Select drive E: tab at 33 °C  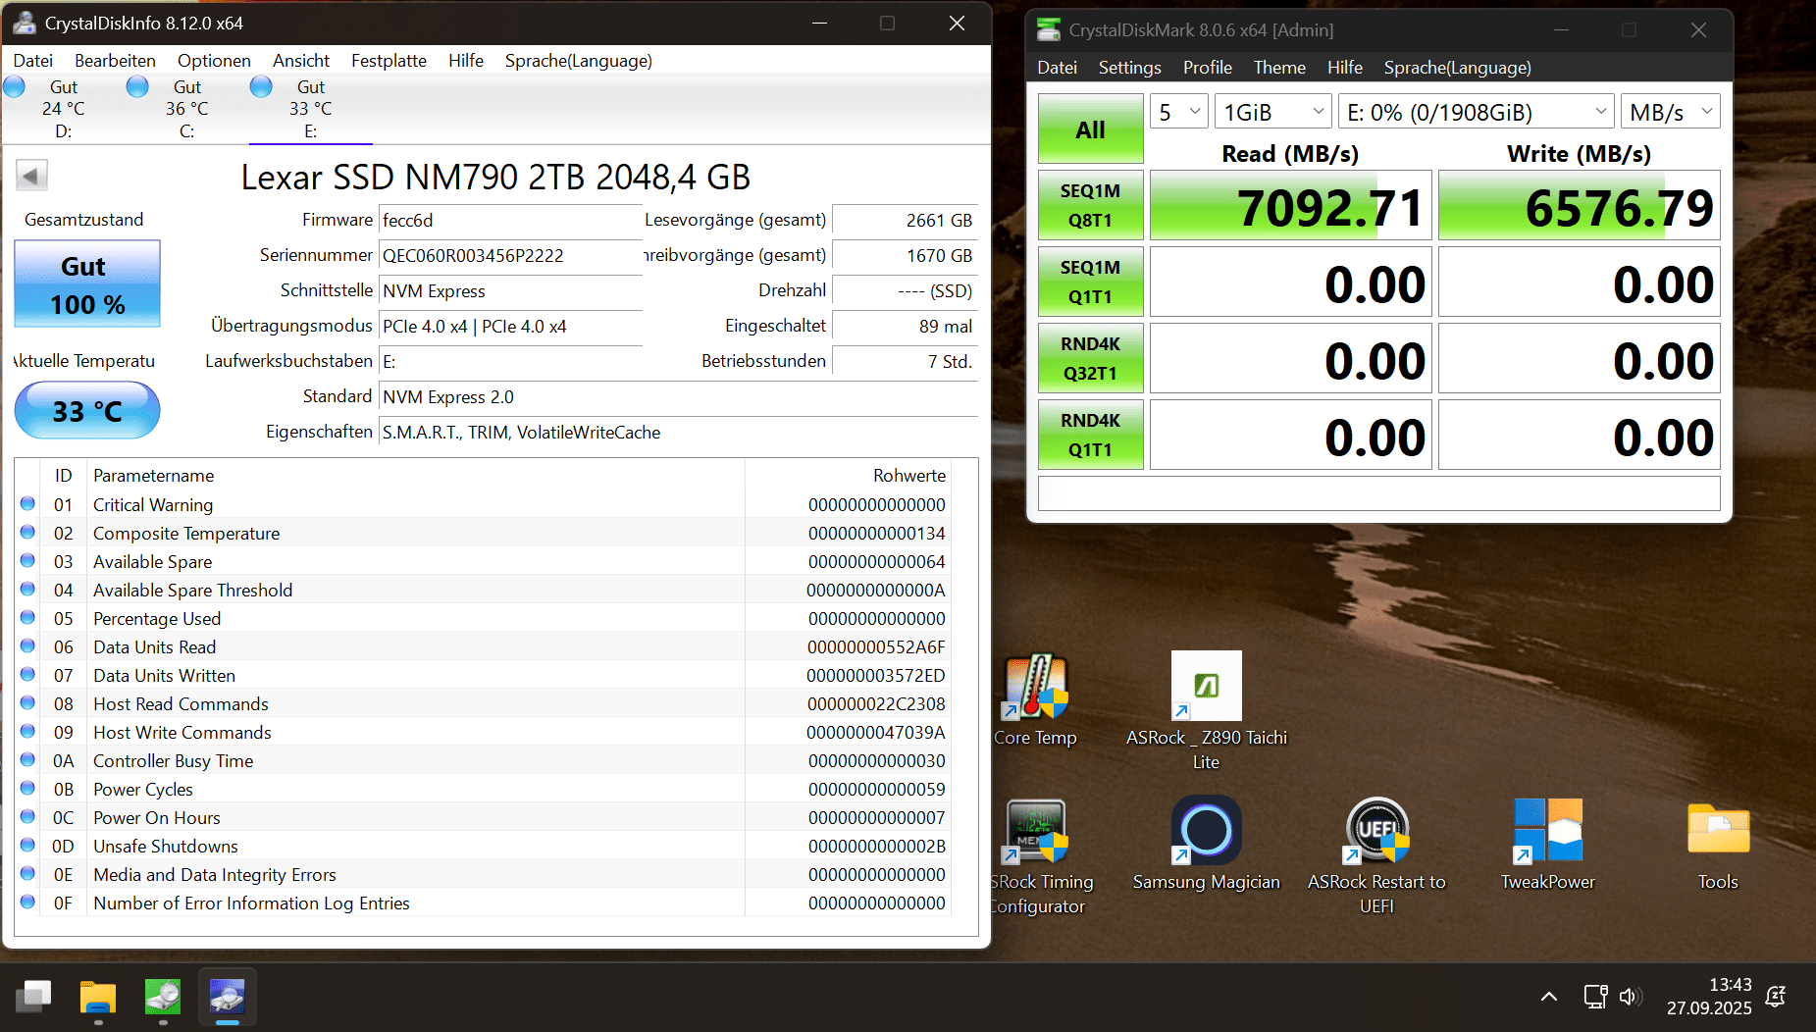[x=311, y=109]
